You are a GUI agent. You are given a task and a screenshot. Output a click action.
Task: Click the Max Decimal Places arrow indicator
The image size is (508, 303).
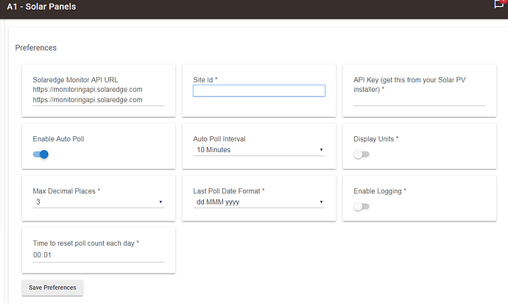(x=160, y=202)
